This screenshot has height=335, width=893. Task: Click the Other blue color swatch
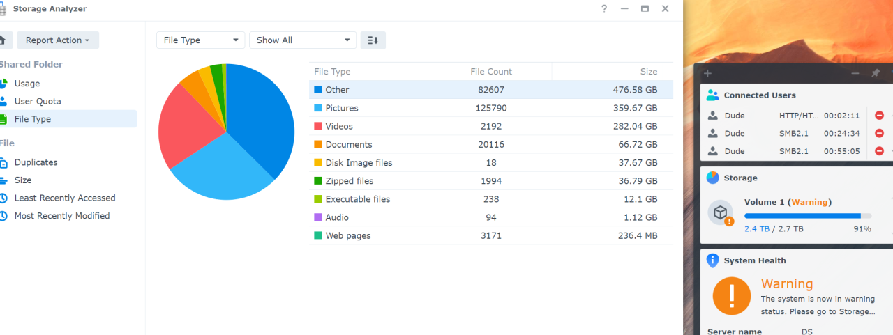[318, 90]
